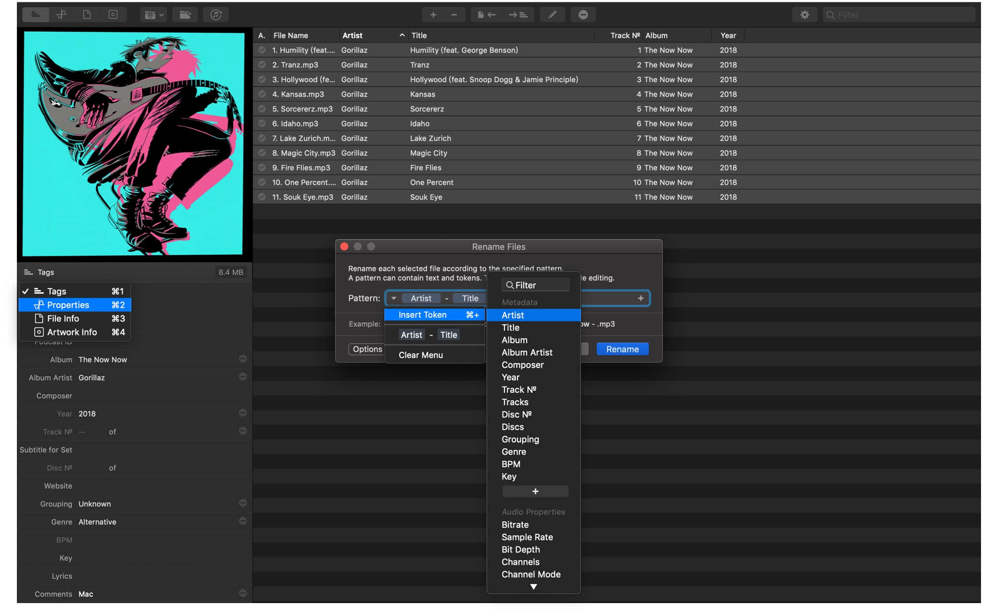Open the Tags panel header selector

(39, 272)
